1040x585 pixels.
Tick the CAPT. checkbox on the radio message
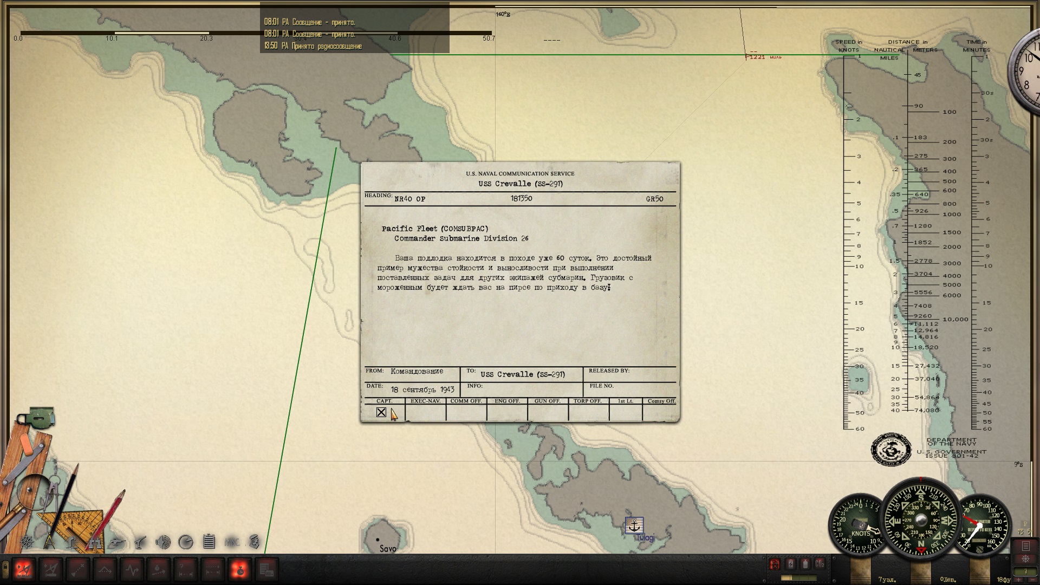(381, 413)
